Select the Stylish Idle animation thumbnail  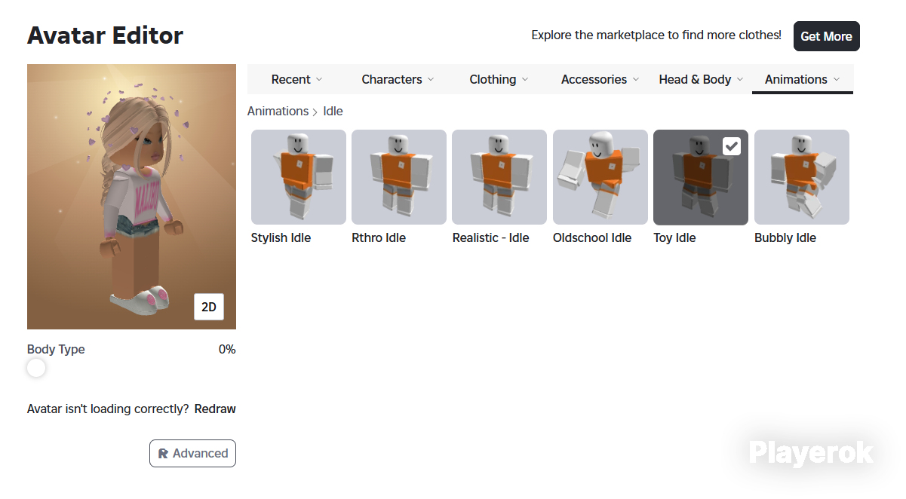299,177
